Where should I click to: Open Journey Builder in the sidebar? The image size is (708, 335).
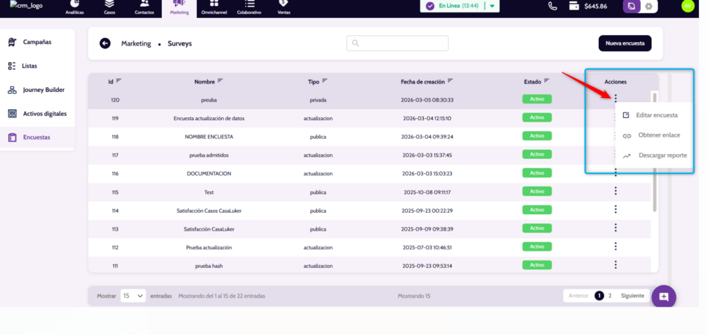[x=44, y=90]
